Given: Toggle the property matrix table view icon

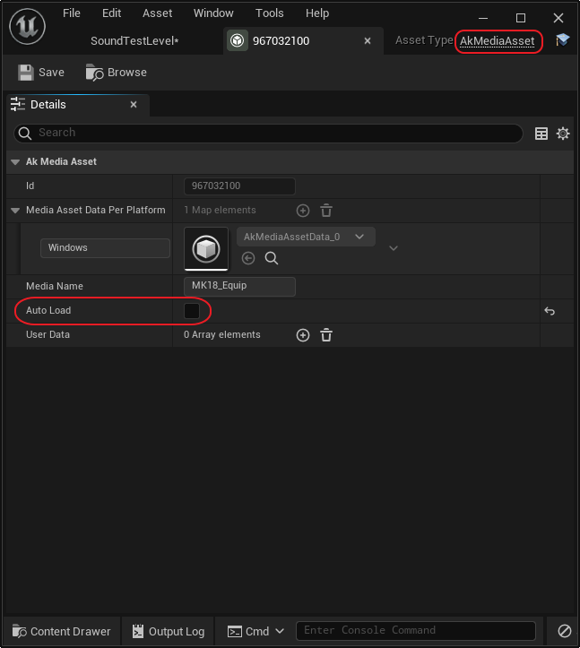Looking at the screenshot, I should pyautogui.click(x=541, y=134).
